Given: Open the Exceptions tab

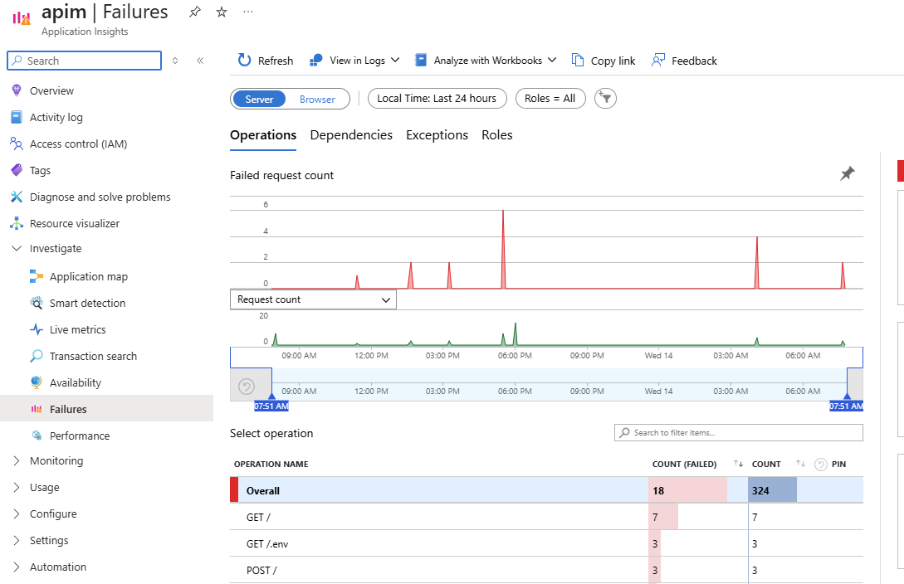Looking at the screenshot, I should tap(437, 134).
